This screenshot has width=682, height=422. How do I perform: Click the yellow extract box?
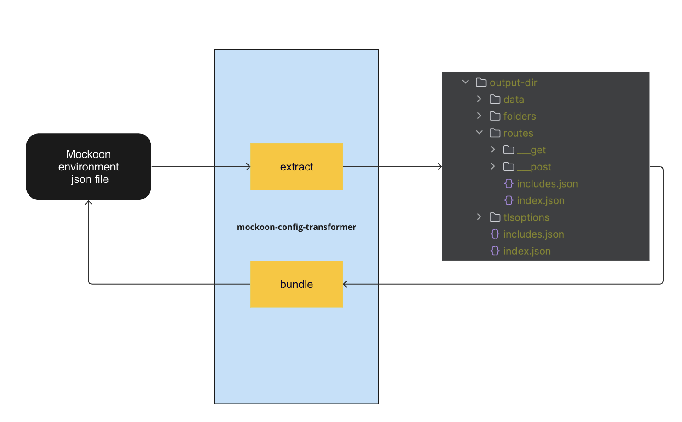click(x=296, y=167)
